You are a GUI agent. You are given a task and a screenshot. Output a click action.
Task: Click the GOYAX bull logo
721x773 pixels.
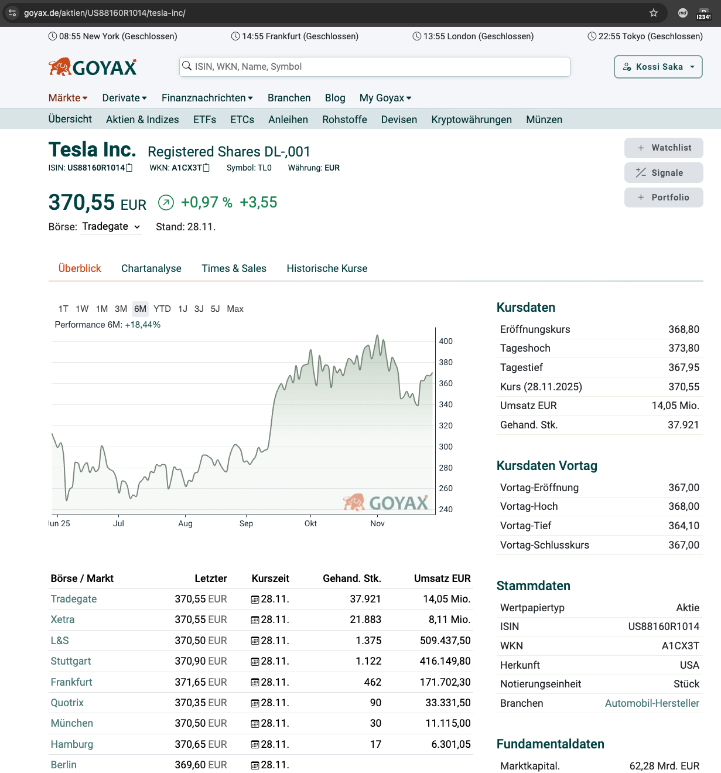point(59,66)
